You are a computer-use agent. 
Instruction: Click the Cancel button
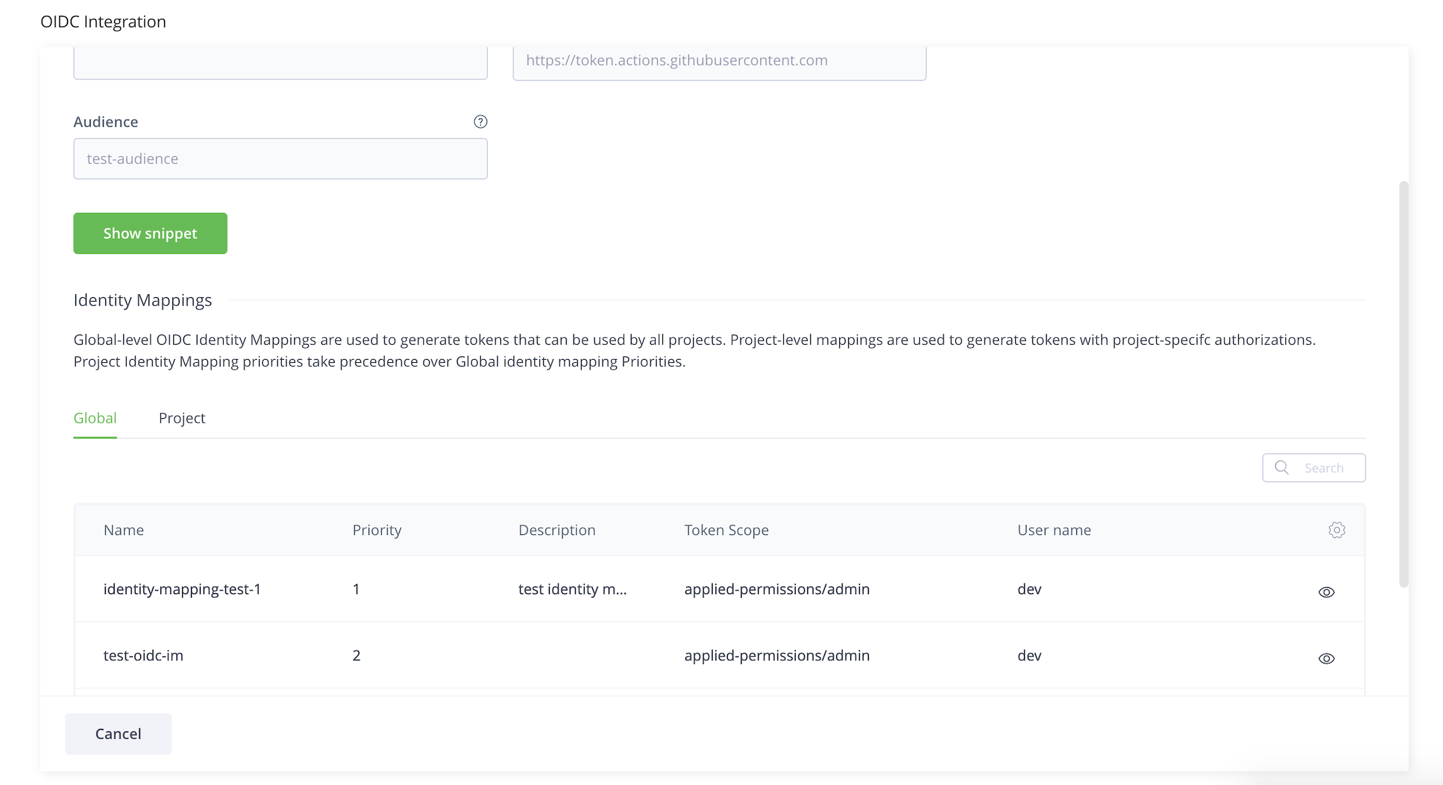(118, 733)
